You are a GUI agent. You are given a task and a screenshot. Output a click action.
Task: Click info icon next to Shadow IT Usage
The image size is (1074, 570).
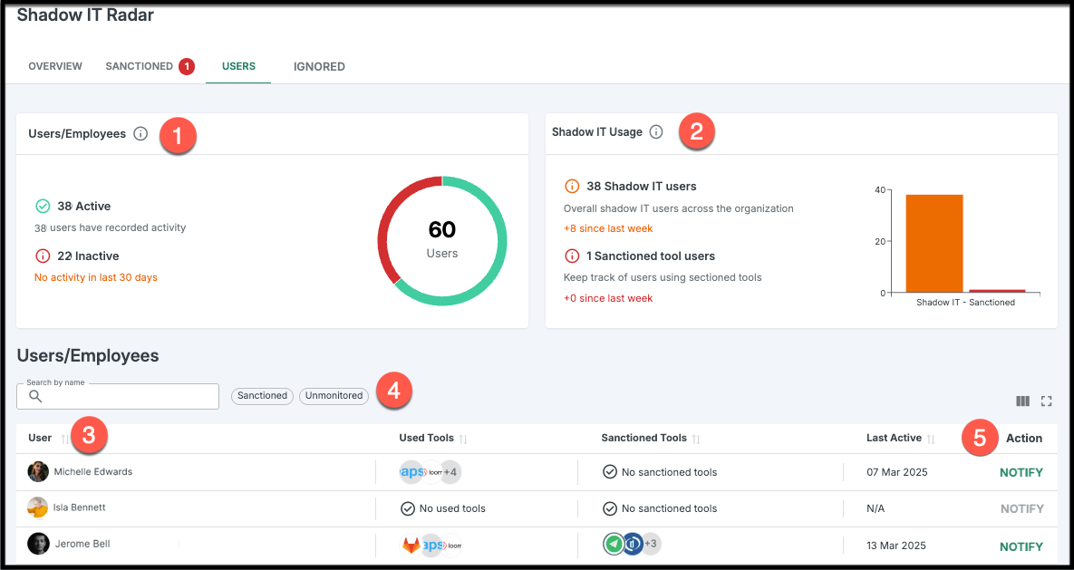(656, 131)
